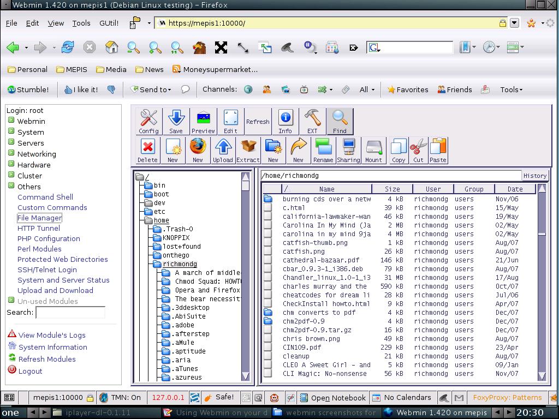
Task: Click the History button
Action: [535, 176]
